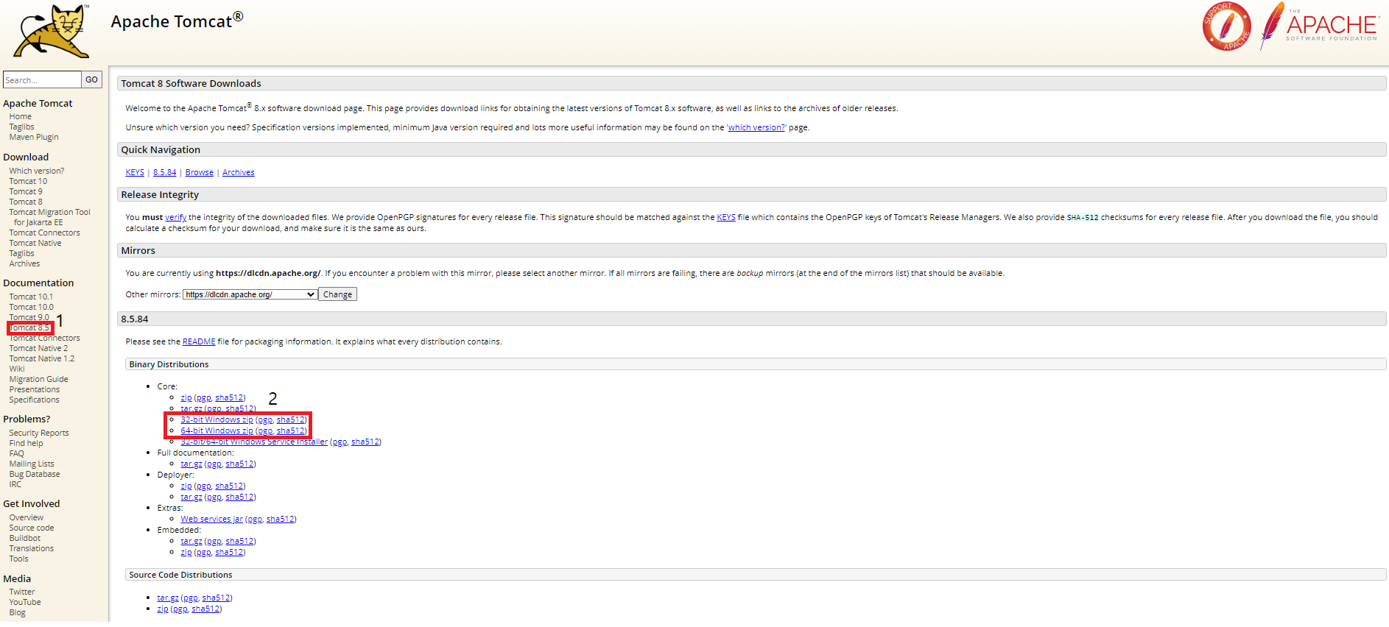
Task: Download the 64-bit Windows zip
Action: coord(217,431)
